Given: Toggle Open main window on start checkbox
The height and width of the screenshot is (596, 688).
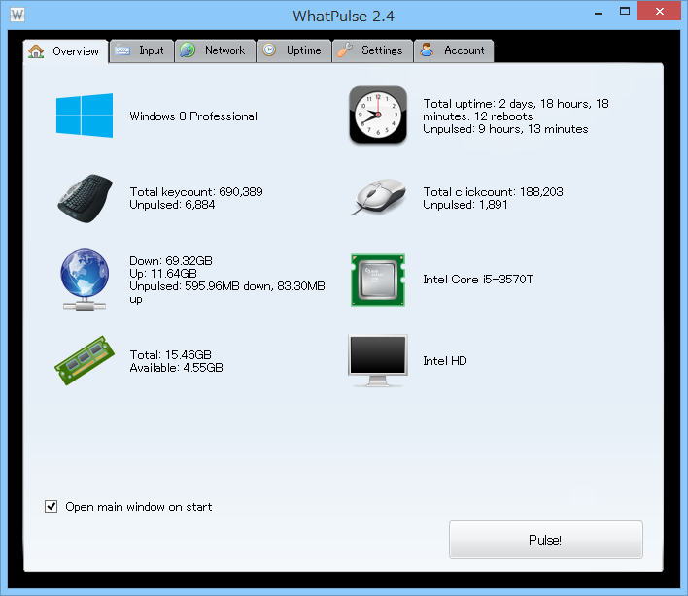Looking at the screenshot, I should point(51,507).
